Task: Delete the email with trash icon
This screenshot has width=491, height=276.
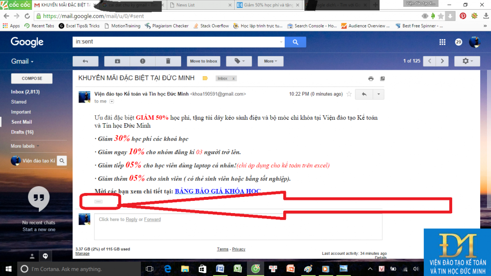Action: tap(168, 61)
